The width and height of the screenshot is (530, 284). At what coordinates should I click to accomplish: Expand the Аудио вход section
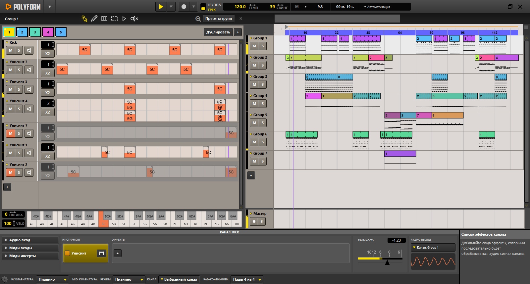[30, 240]
